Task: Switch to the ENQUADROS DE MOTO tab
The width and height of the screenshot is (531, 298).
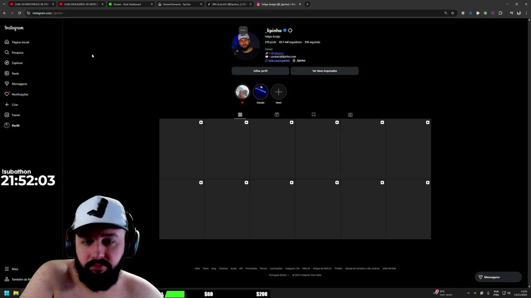Action: (x=81, y=4)
